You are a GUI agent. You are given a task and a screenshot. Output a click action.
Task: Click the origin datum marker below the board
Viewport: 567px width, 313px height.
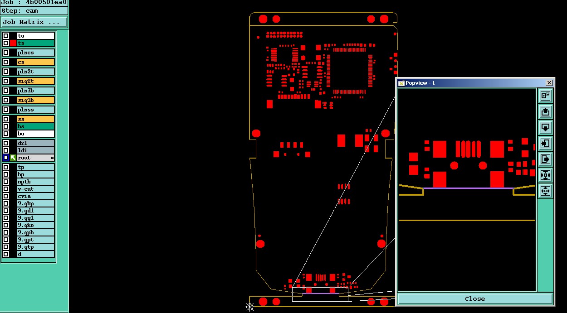pyautogui.click(x=249, y=307)
